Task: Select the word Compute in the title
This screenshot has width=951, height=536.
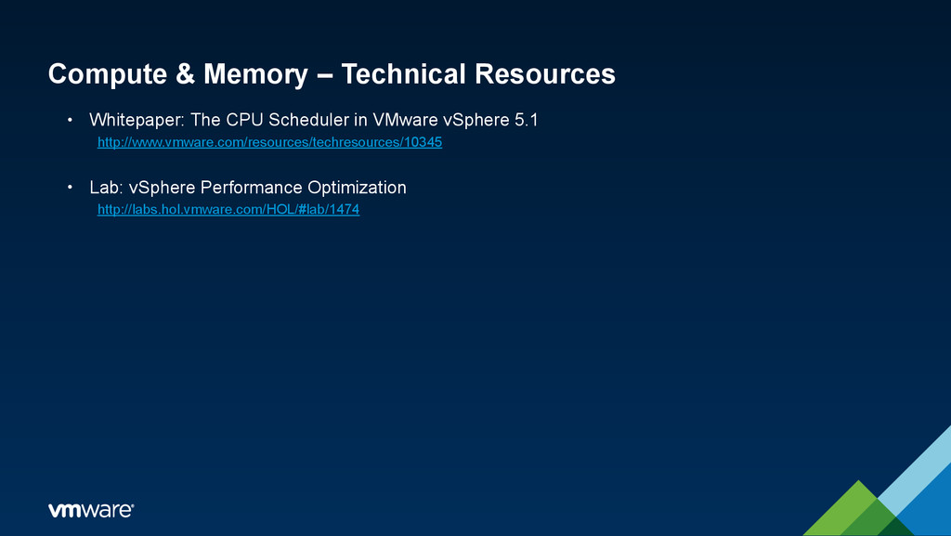Action: 108,74
